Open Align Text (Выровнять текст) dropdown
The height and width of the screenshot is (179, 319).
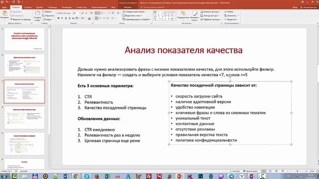click(x=132, y=15)
